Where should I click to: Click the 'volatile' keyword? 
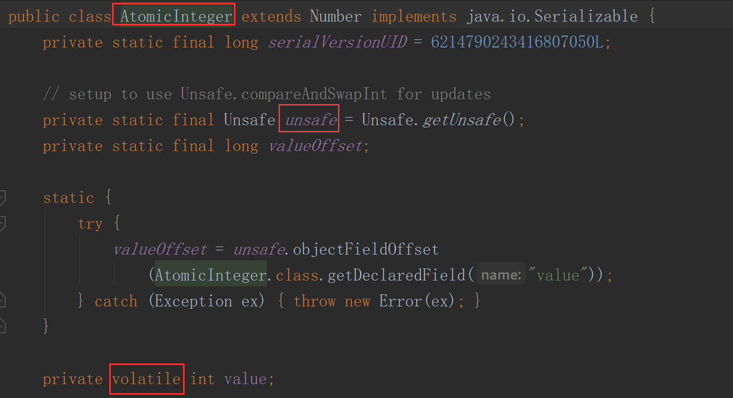[x=146, y=379]
